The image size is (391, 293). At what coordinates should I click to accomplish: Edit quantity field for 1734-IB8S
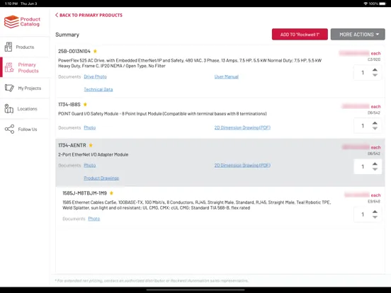pos(363,126)
